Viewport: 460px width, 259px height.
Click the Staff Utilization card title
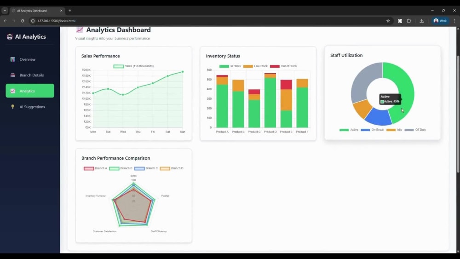346,55
